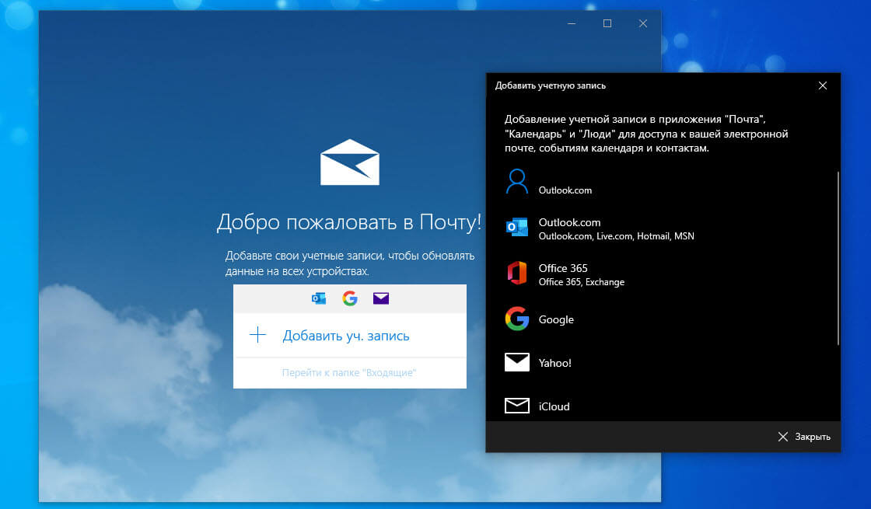
Task: Click the iCloud envelope icon
Action: coord(516,406)
